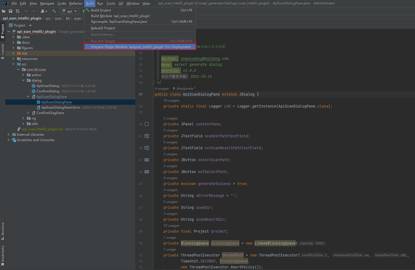Toggle the Structure tool window sidebar tab
The height and width of the screenshot is (270, 415).
[x=3, y=231]
